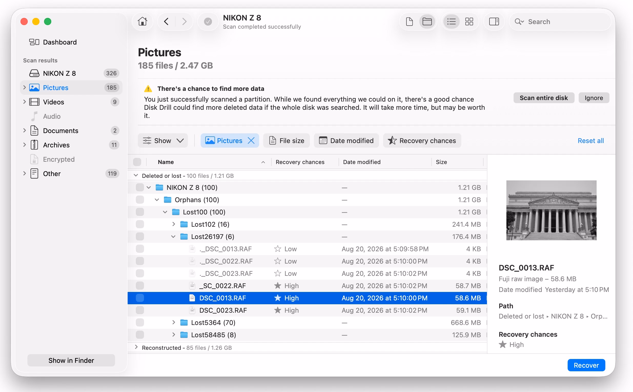Navigate forward with the right arrow
The height and width of the screenshot is (392, 633).
[184, 21]
